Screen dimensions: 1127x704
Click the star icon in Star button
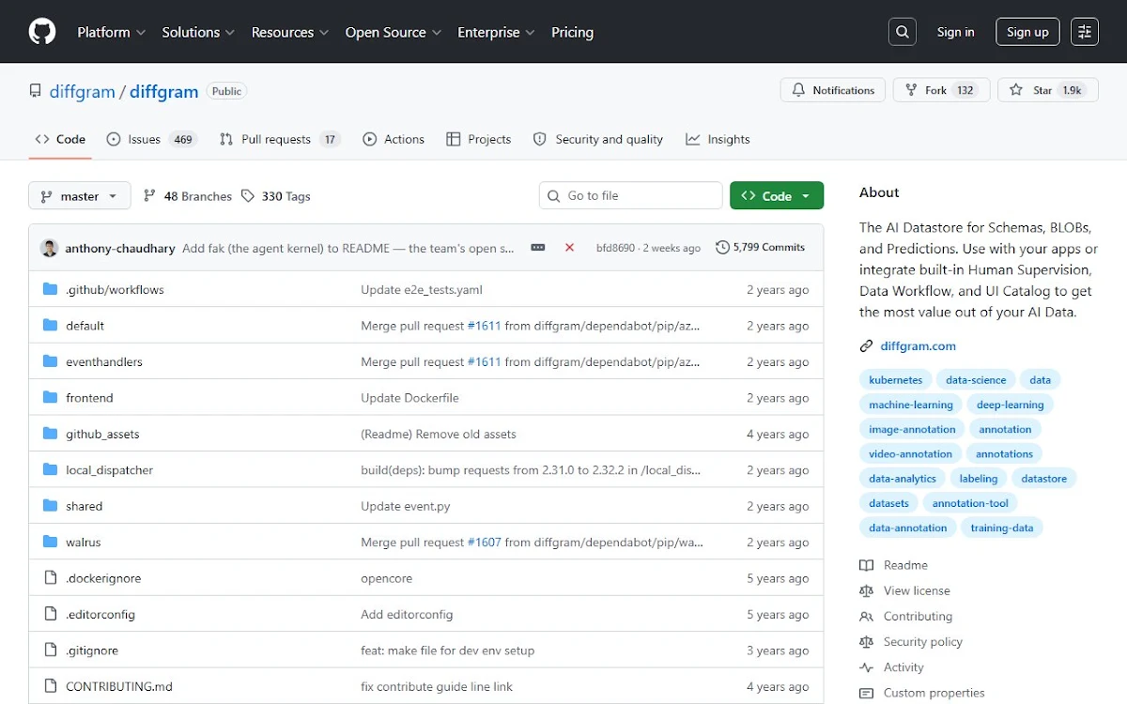(x=1016, y=90)
